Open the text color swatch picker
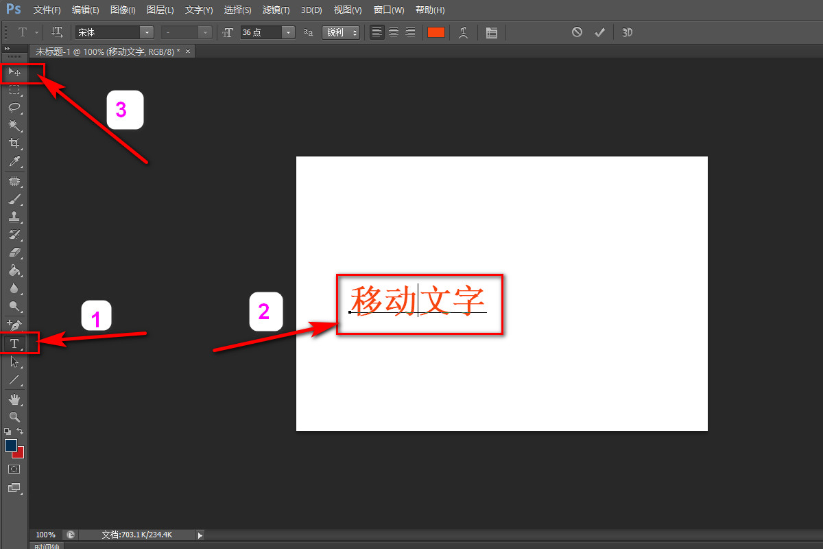This screenshot has height=549, width=823. [x=436, y=32]
